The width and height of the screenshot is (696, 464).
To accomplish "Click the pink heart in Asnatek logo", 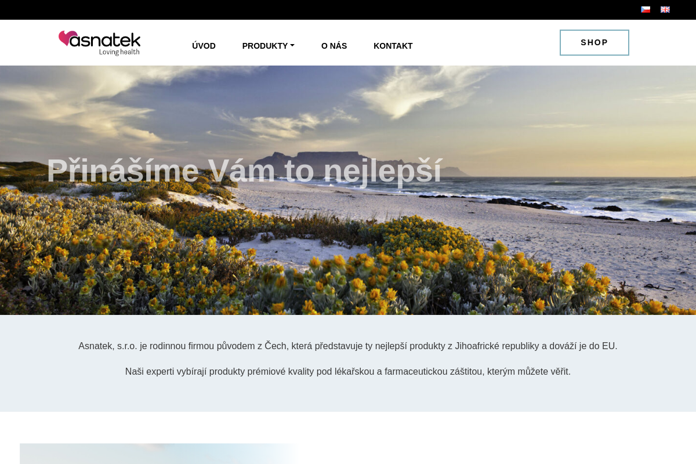I will (x=68, y=39).
